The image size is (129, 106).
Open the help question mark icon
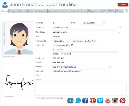126,11
